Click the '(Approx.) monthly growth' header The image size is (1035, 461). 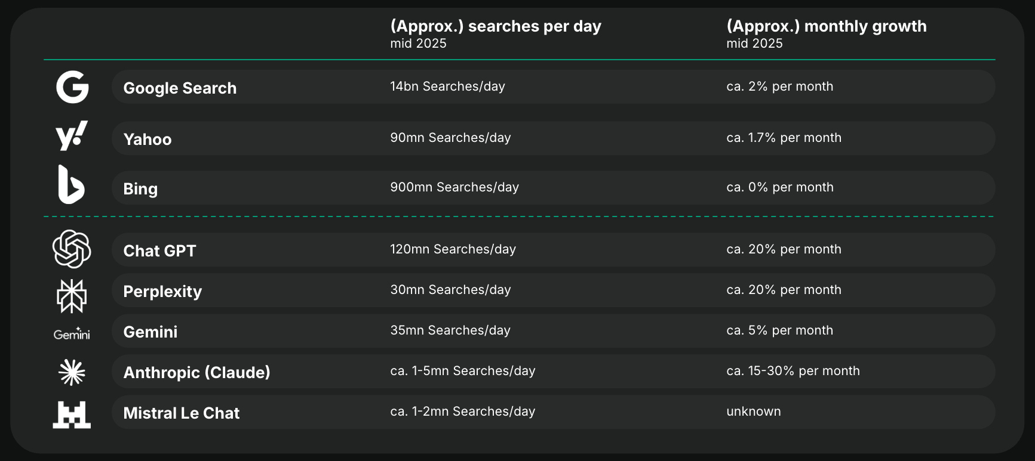(x=827, y=26)
